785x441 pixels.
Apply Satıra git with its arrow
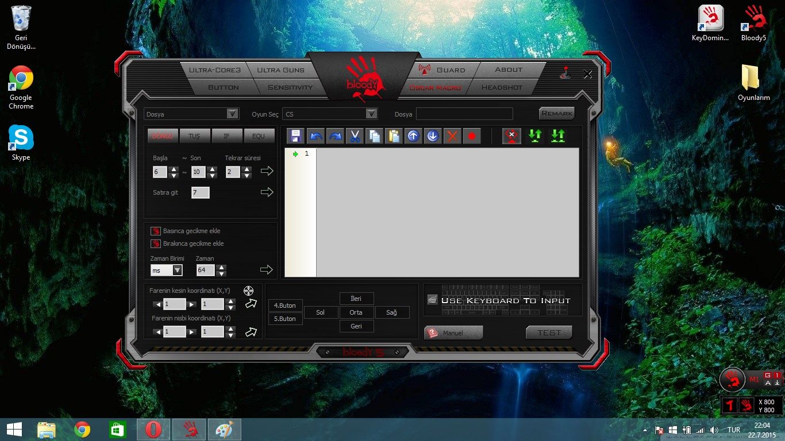coord(267,192)
